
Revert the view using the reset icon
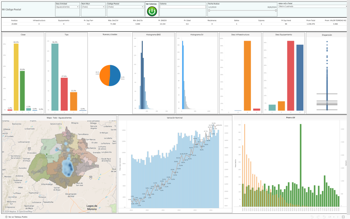pyautogui.click(x=324, y=217)
